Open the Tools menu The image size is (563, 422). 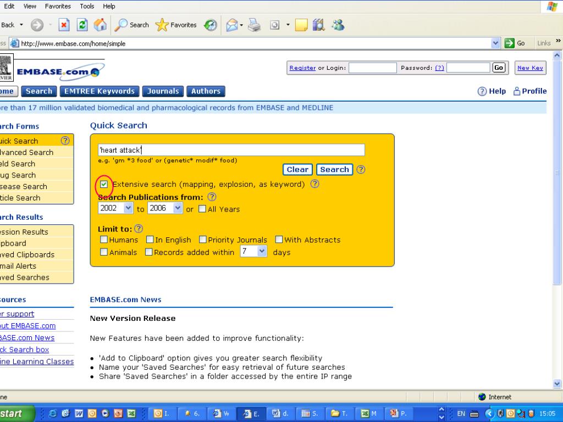pyautogui.click(x=87, y=6)
